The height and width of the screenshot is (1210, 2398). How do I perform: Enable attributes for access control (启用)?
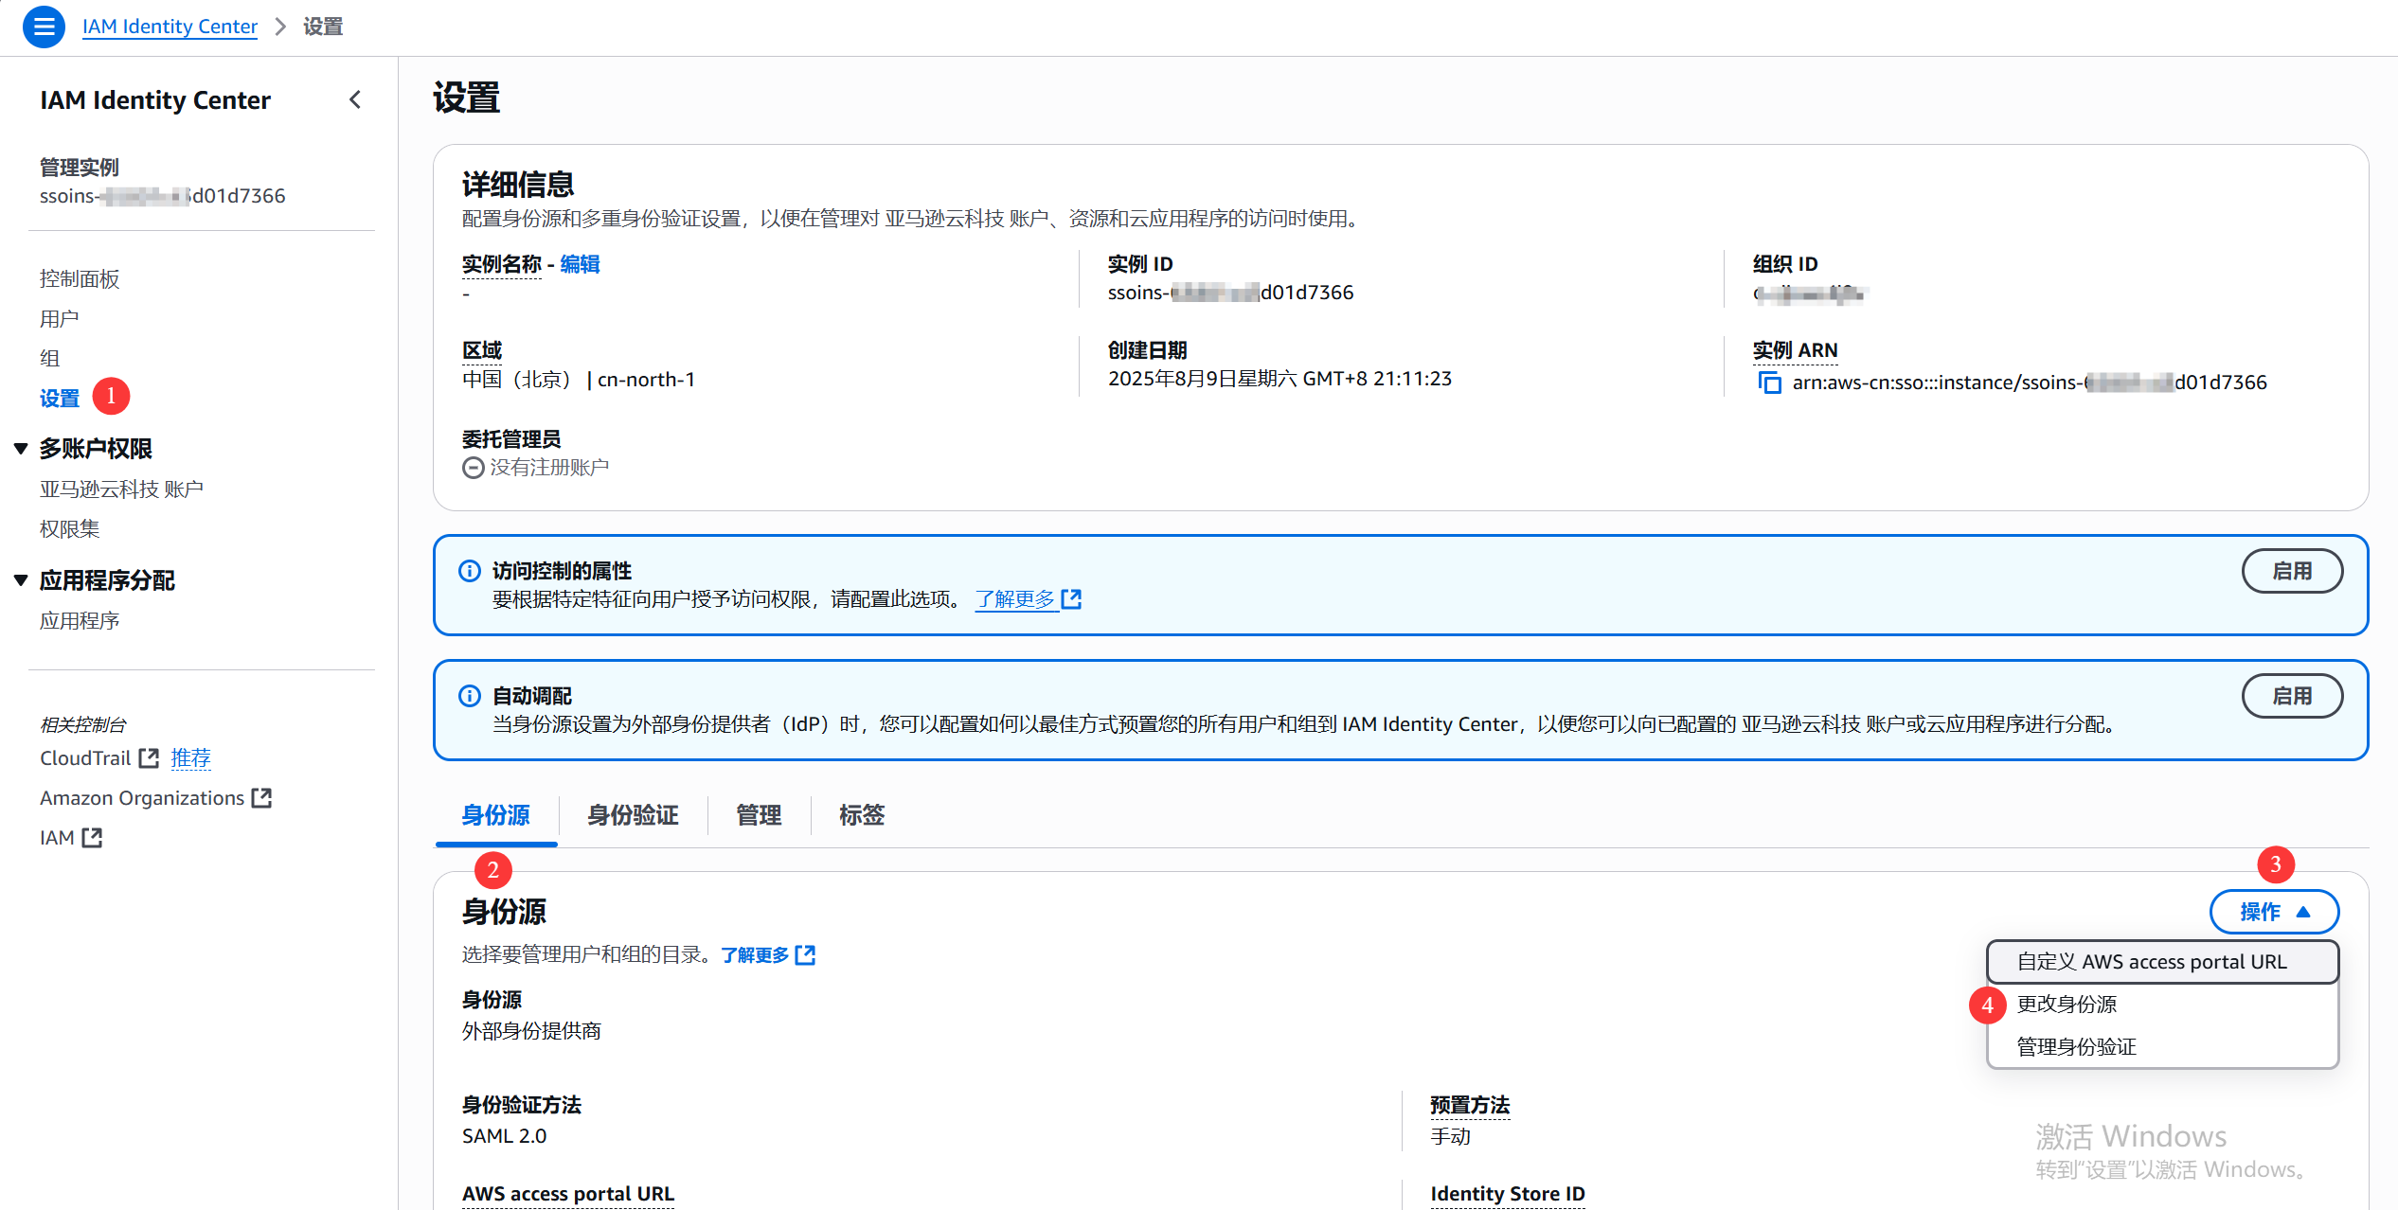(x=2291, y=571)
